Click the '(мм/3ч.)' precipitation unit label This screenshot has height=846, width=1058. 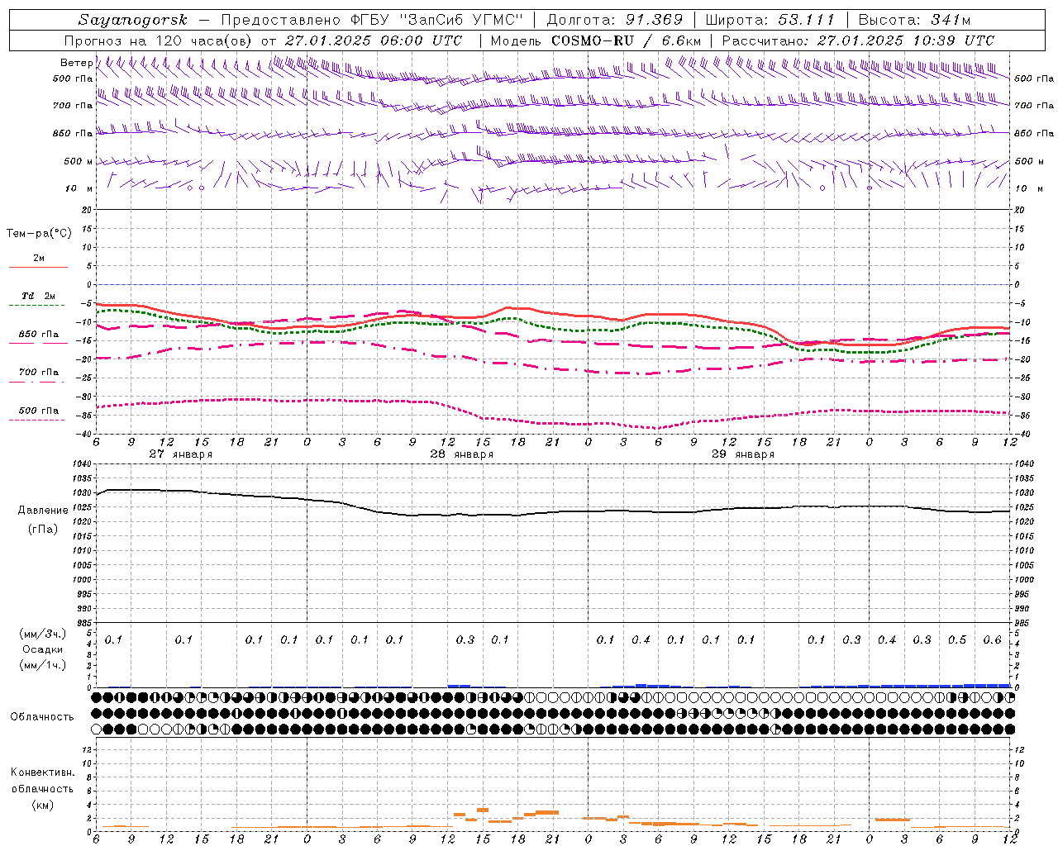pyautogui.click(x=43, y=634)
